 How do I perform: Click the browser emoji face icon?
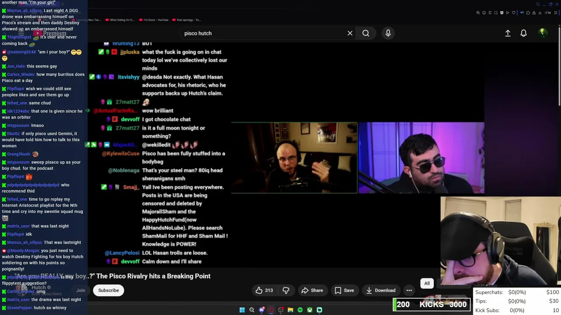tap(484, 13)
